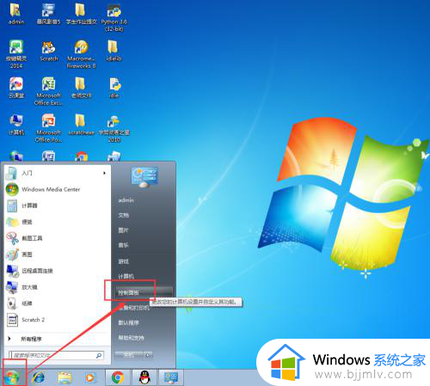
Task: Launch the Scratch cat desktop shortcut
Action: (x=49, y=51)
